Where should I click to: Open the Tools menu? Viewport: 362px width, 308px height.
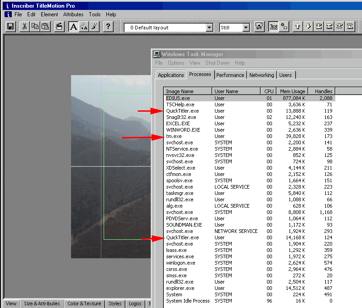pyautogui.click(x=95, y=14)
